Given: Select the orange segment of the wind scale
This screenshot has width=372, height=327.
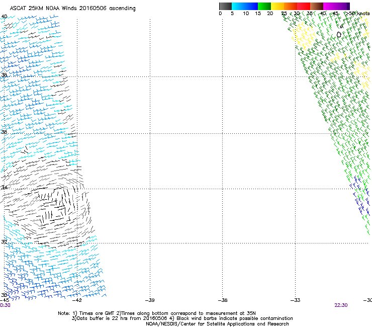Looking at the screenshot, I should coord(291,6).
